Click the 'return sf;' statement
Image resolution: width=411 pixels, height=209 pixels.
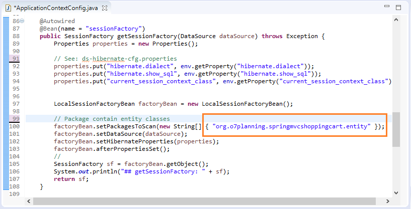(x=71, y=179)
